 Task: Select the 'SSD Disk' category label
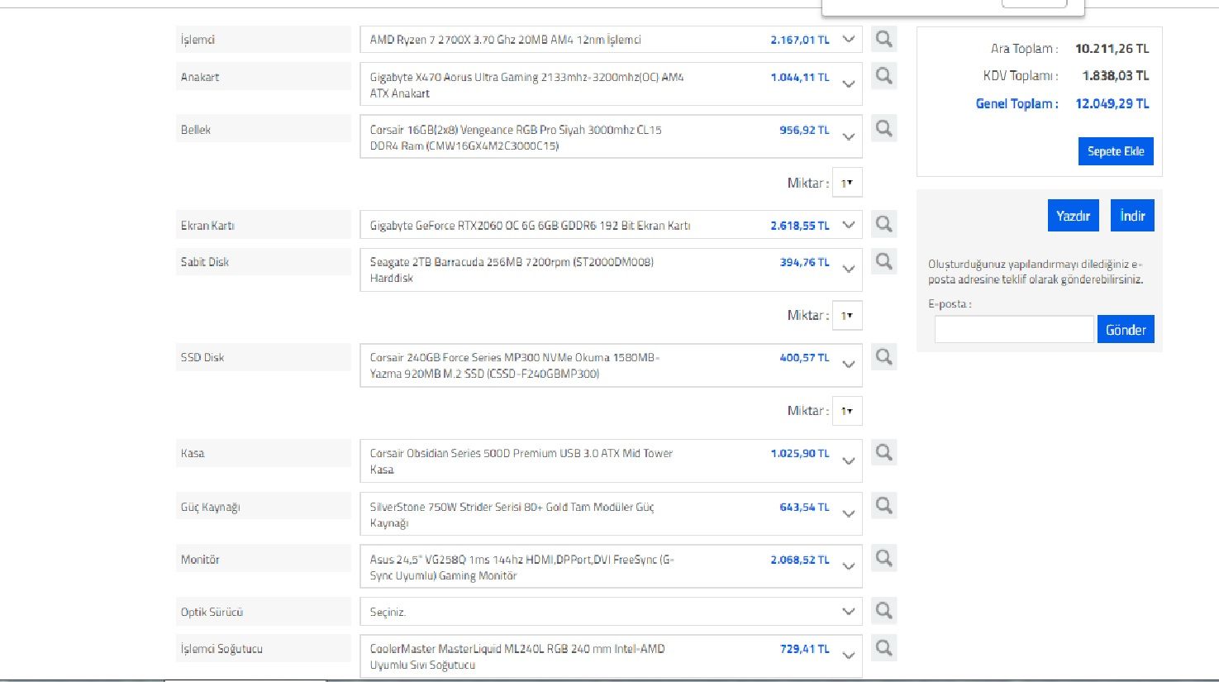pos(202,357)
